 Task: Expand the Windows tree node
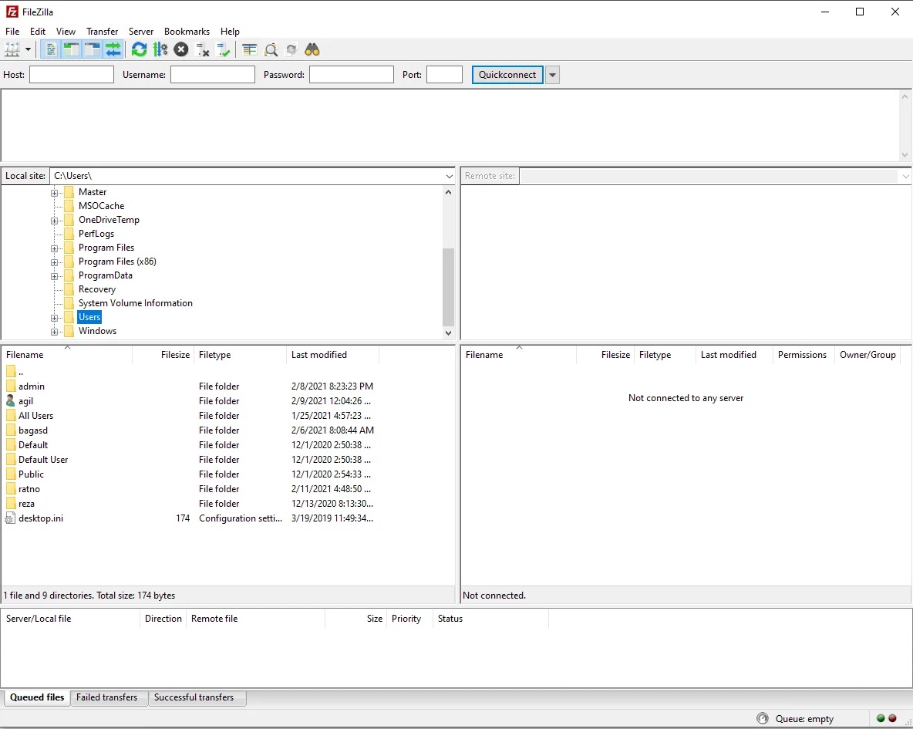[x=54, y=332]
